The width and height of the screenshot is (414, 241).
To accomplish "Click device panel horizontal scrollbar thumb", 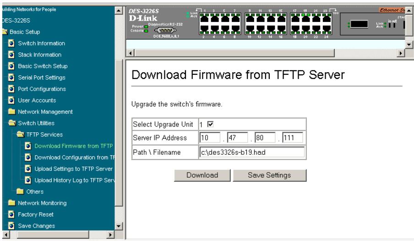I will coord(234,53).
